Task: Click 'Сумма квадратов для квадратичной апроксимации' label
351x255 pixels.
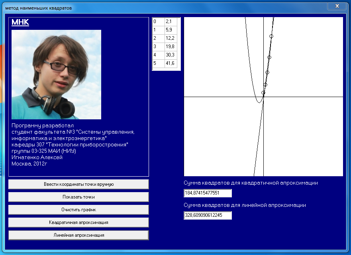Action: [x=251, y=183]
